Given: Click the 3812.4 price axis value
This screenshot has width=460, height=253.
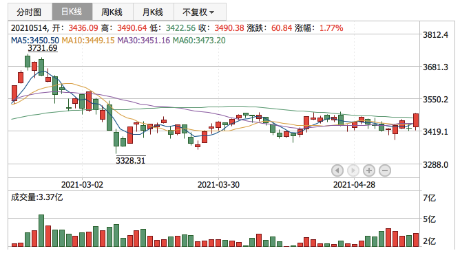Looking at the screenshot, I should point(435,35).
